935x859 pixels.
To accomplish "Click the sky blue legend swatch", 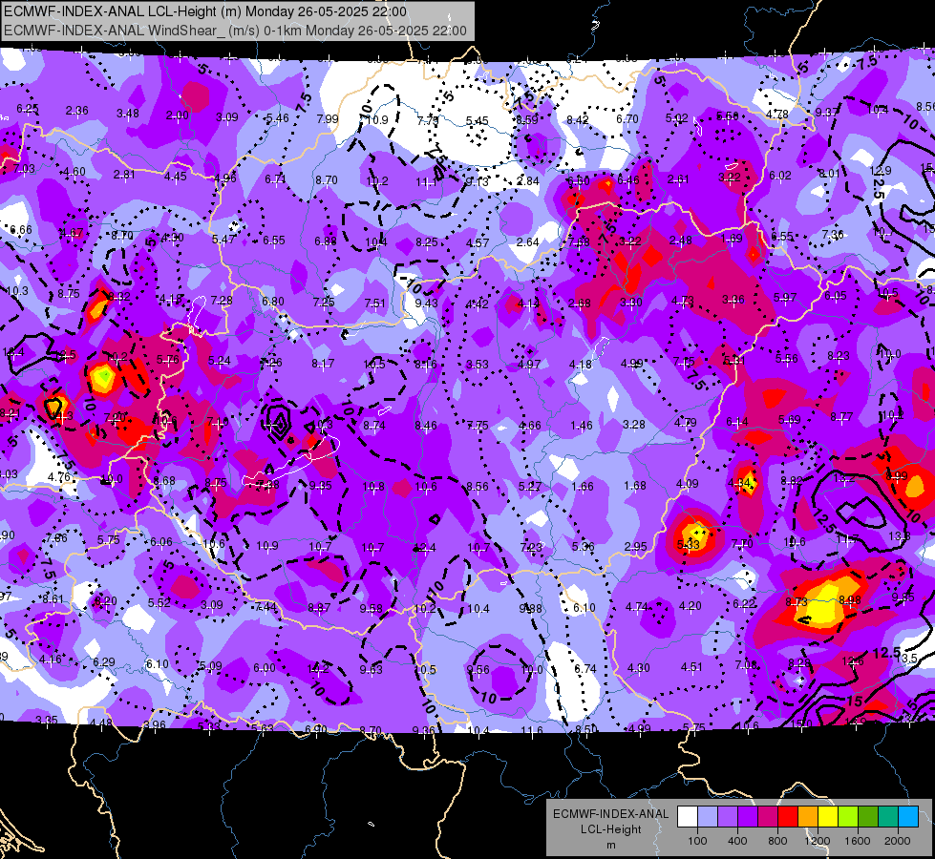I will (909, 817).
